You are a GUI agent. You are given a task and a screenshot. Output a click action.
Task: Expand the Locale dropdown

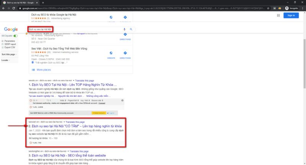5,60
